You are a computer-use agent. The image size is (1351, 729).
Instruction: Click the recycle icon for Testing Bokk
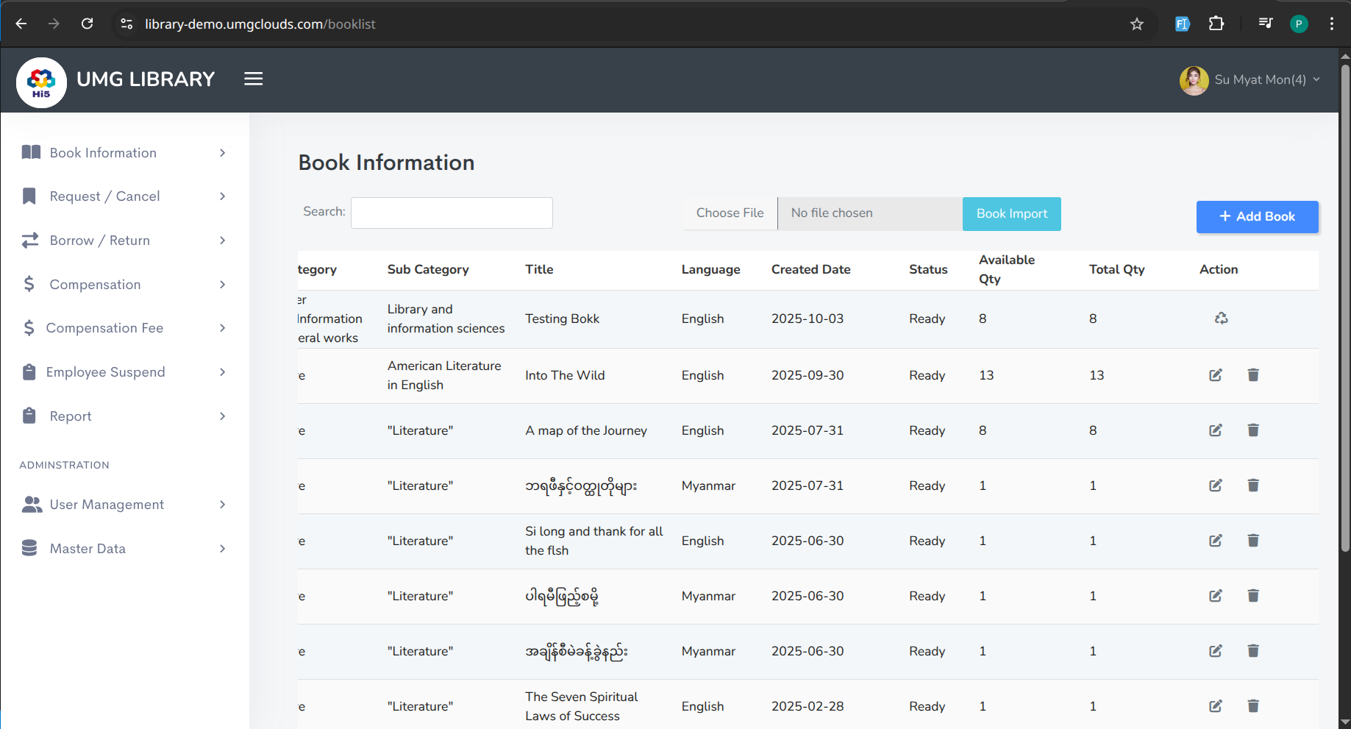tap(1221, 319)
